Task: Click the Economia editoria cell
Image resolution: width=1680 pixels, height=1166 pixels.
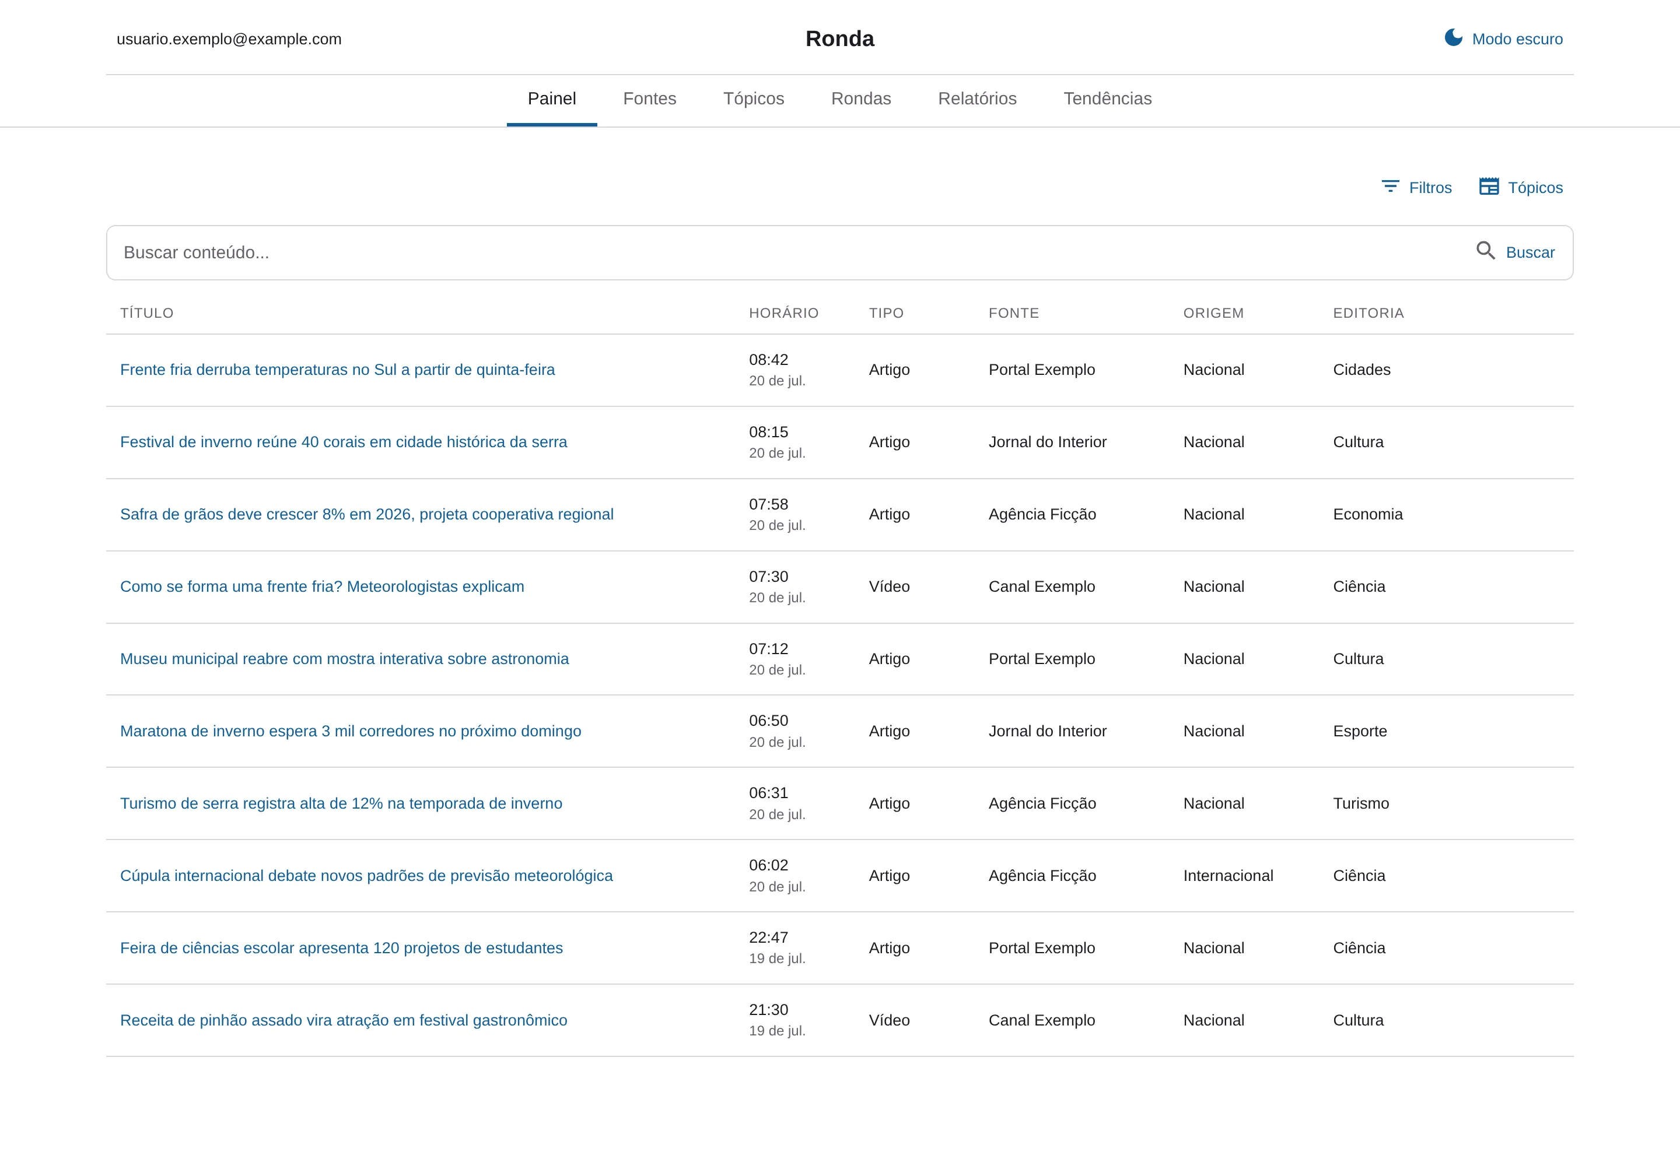Action: (1367, 514)
